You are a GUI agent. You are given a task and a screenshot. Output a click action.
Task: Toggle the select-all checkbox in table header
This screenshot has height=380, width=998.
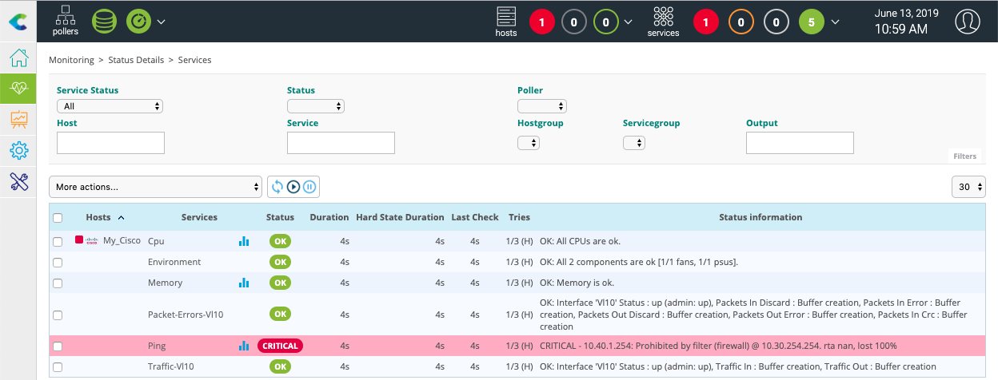(x=58, y=218)
